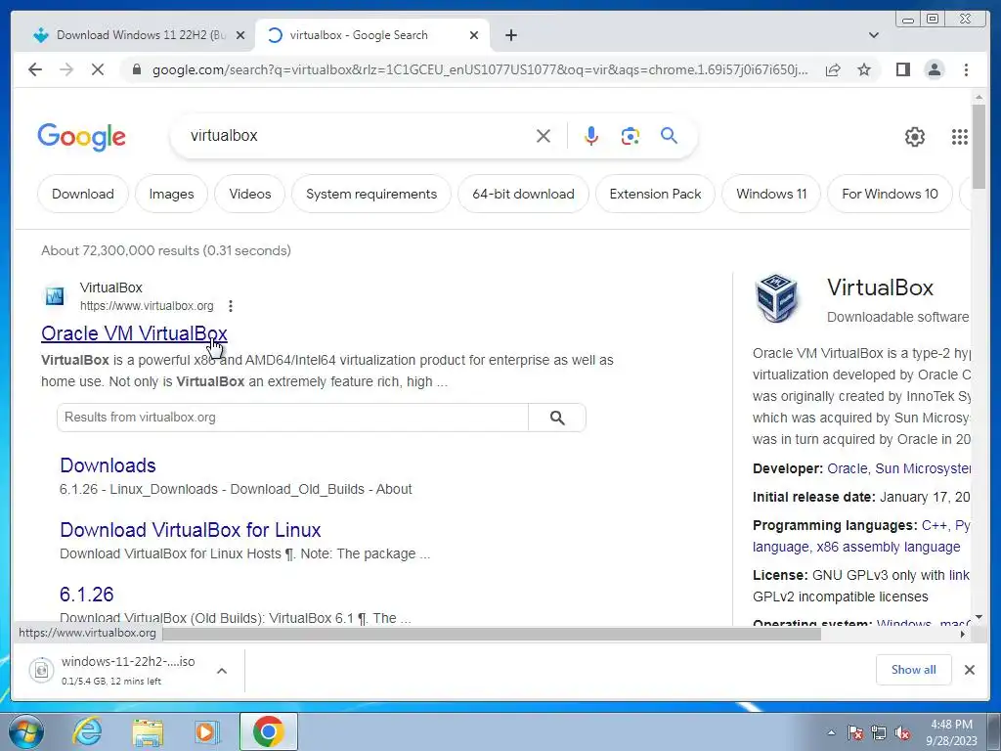The width and height of the screenshot is (1001, 751).
Task: Click the vertical scrollbar down arrow
Action: (x=979, y=618)
